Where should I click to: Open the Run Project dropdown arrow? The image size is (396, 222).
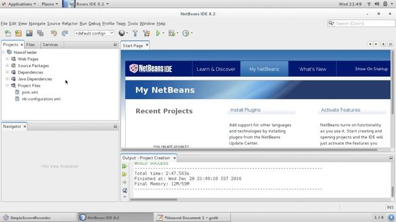click(x=163, y=33)
